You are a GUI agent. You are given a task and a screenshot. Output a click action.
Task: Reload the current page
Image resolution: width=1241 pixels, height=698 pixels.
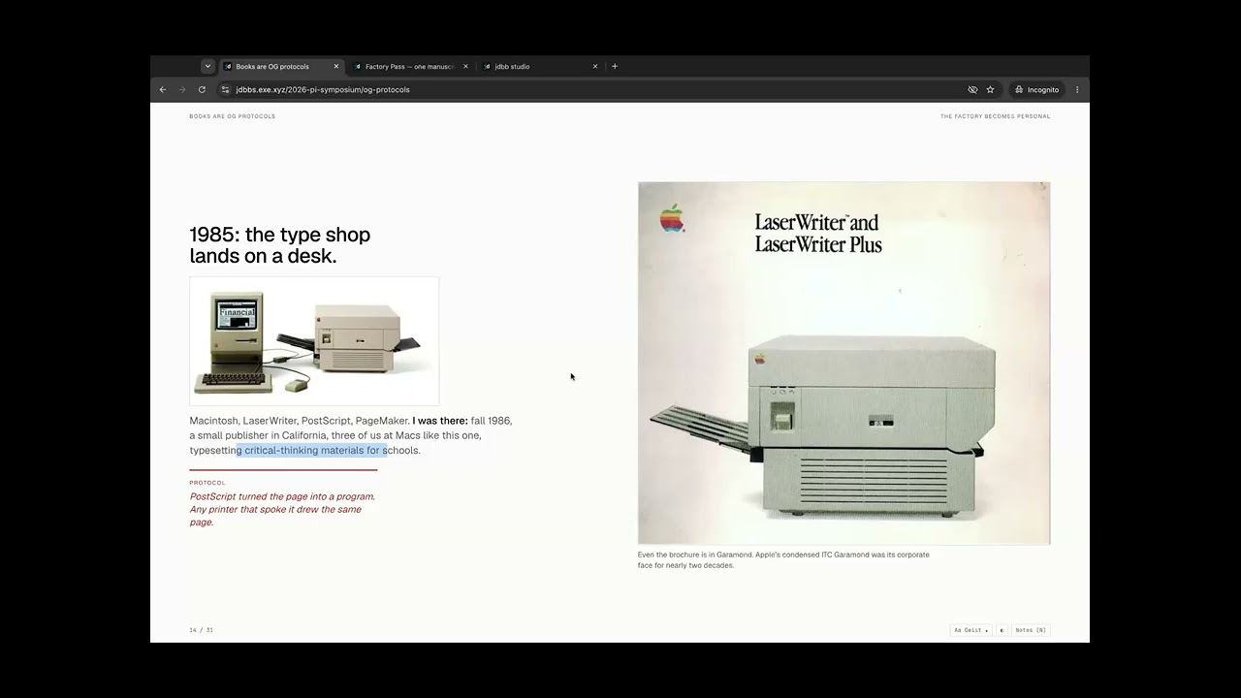(202, 89)
